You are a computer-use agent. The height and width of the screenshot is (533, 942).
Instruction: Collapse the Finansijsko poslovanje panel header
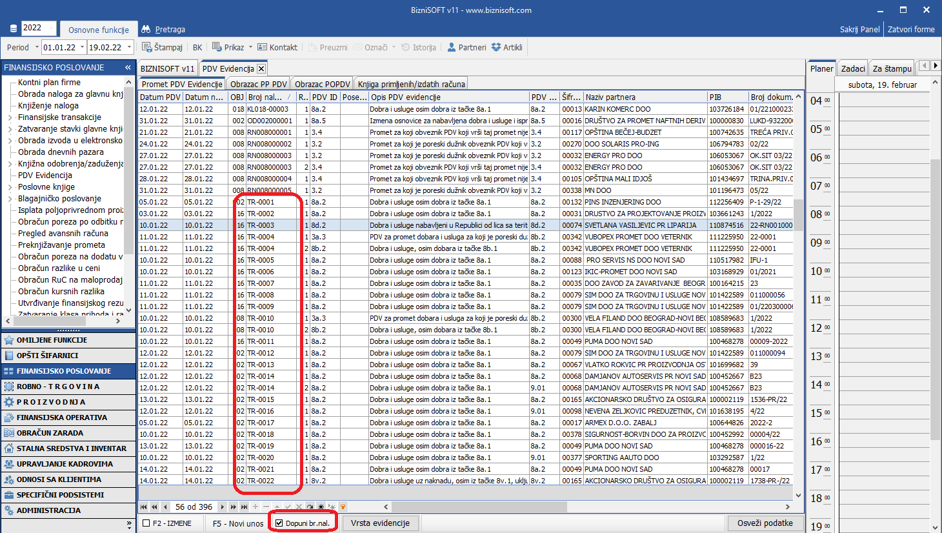pyautogui.click(x=128, y=67)
